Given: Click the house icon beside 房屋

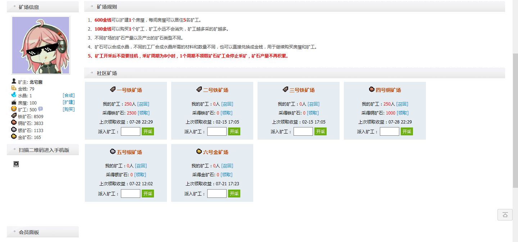Looking at the screenshot, I should click(14, 102).
